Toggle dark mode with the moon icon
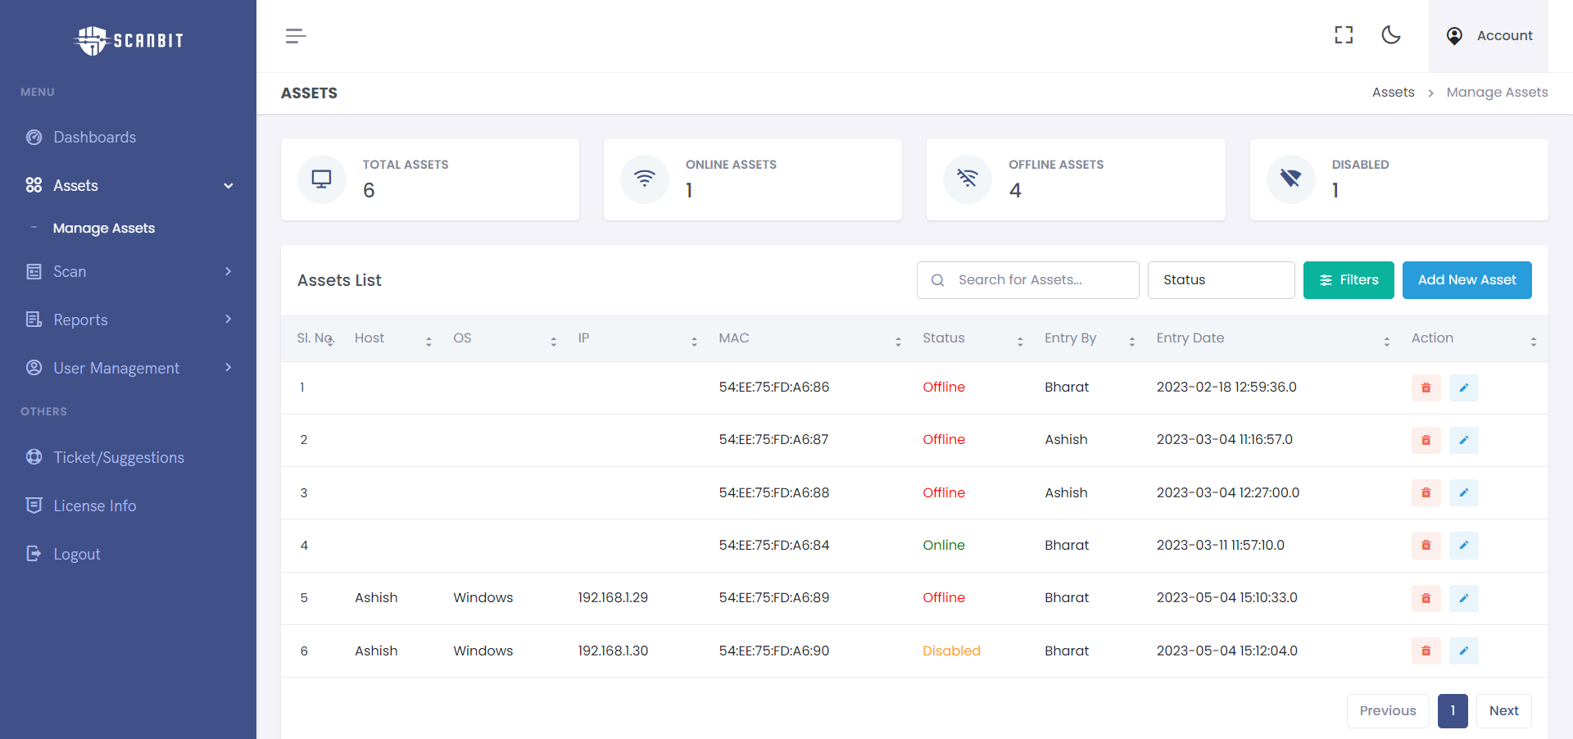 [x=1391, y=35]
